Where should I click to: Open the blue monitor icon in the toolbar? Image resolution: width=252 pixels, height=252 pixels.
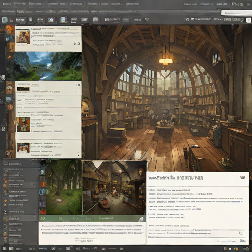(63, 20)
